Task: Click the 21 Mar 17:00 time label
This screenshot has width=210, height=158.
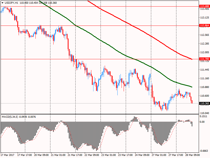Action: (75, 155)
